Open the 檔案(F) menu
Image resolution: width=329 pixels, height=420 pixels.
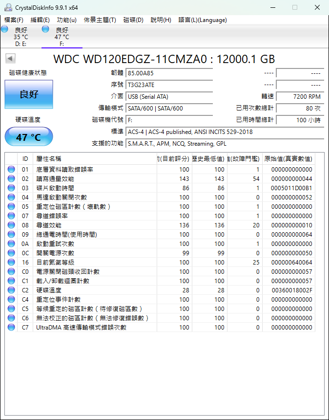pyautogui.click(x=14, y=20)
